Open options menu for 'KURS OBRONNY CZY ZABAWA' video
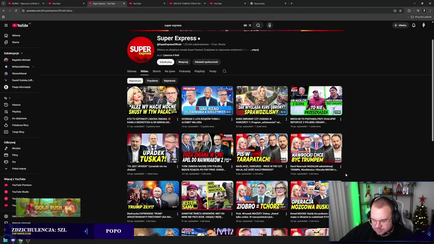Image resolution: width=434 pixels, height=244 pixels. point(286,119)
